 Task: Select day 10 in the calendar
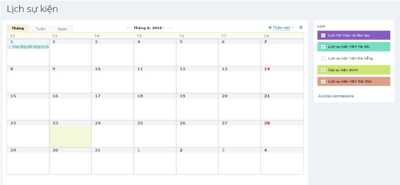click(113, 80)
